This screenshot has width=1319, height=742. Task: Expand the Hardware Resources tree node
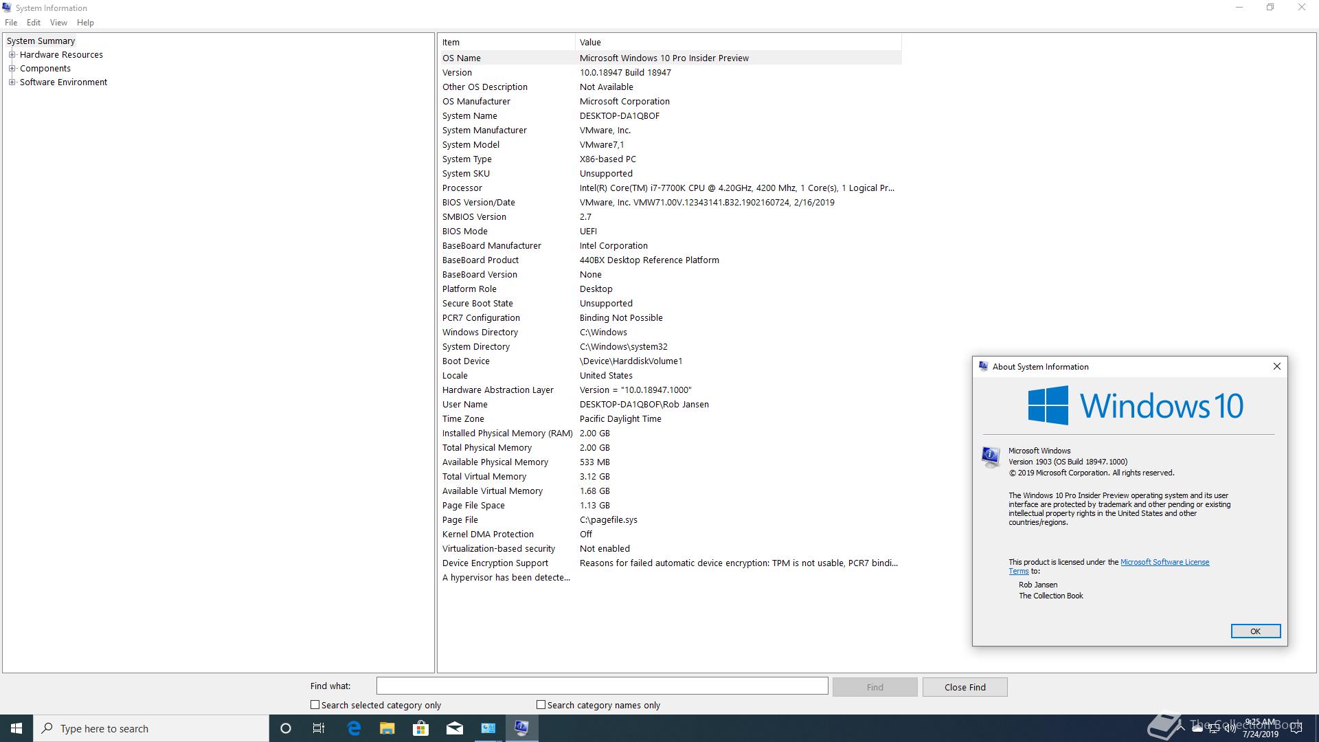point(12,55)
